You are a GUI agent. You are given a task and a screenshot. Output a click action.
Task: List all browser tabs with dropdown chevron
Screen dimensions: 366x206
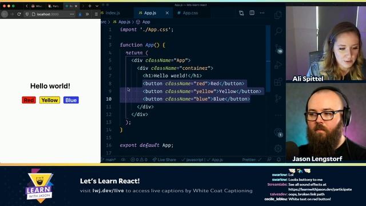(x=97, y=6)
